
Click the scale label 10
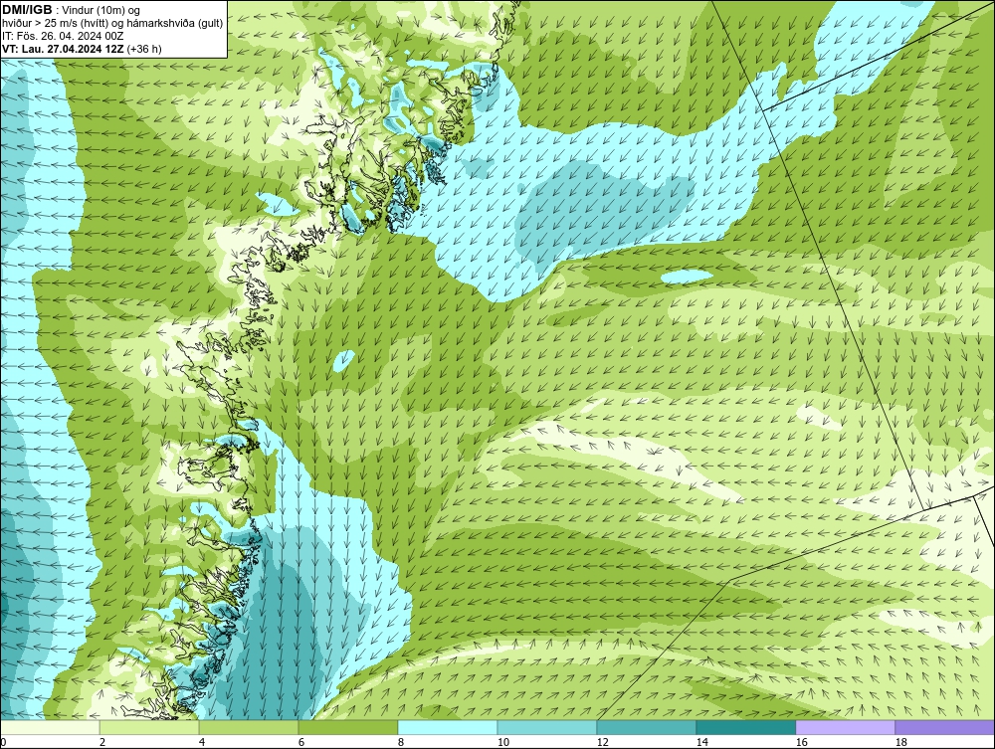[502, 742]
